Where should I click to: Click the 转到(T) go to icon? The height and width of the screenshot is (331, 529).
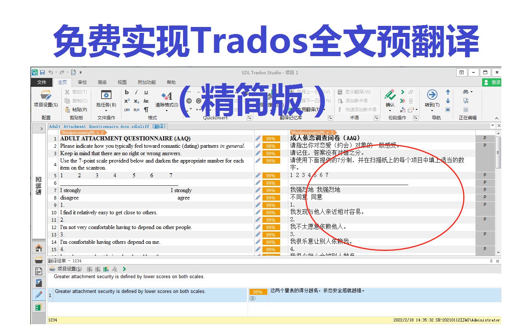pyautogui.click(x=432, y=95)
